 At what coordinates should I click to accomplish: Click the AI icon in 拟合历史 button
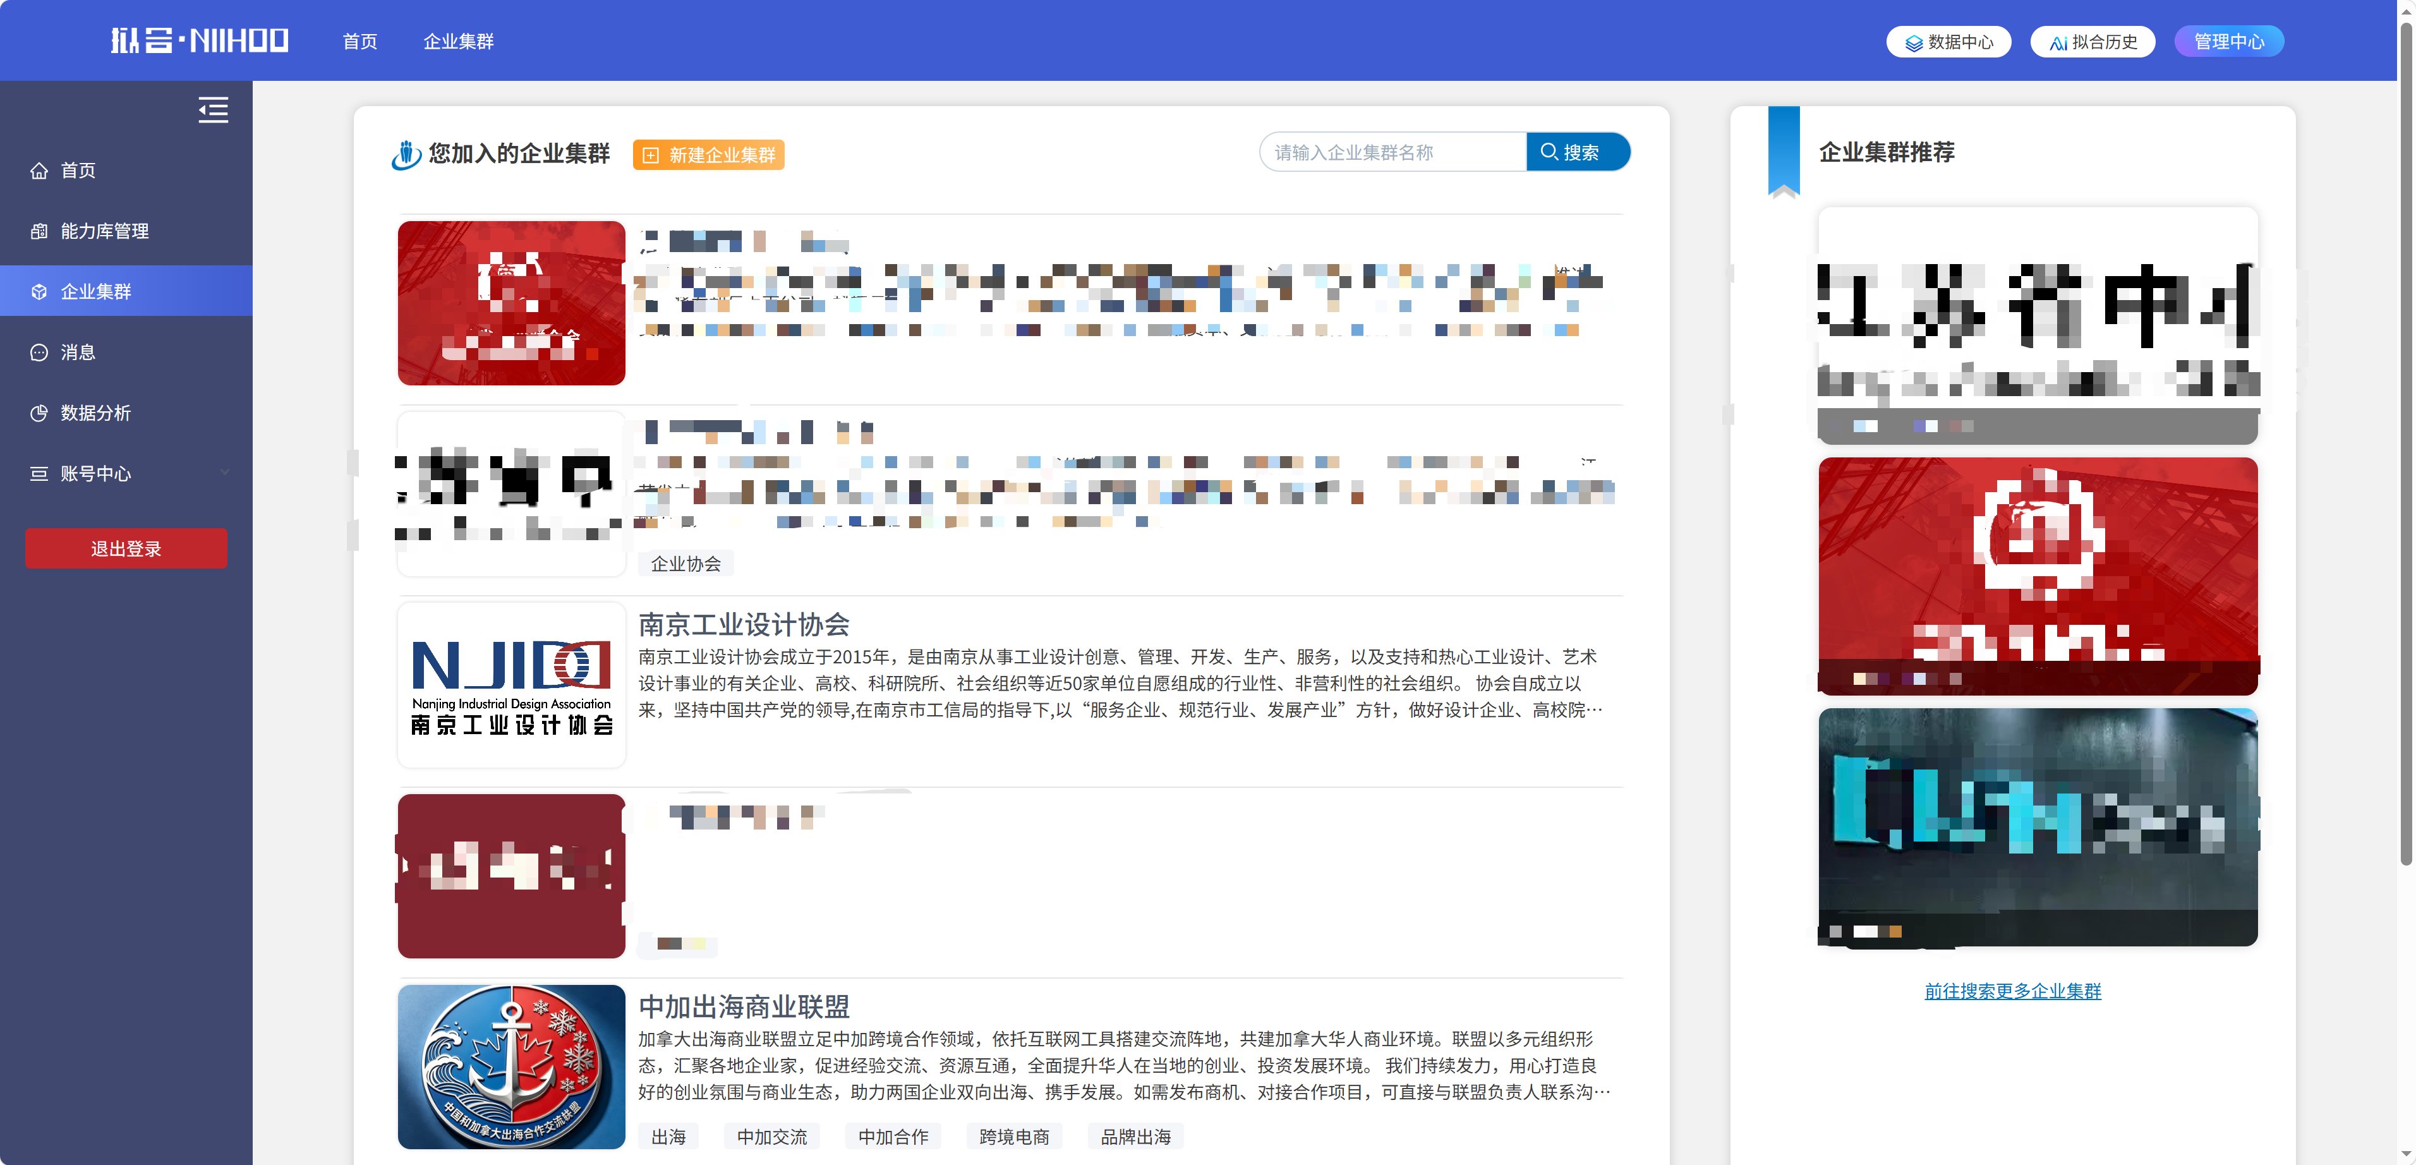pos(2058,43)
